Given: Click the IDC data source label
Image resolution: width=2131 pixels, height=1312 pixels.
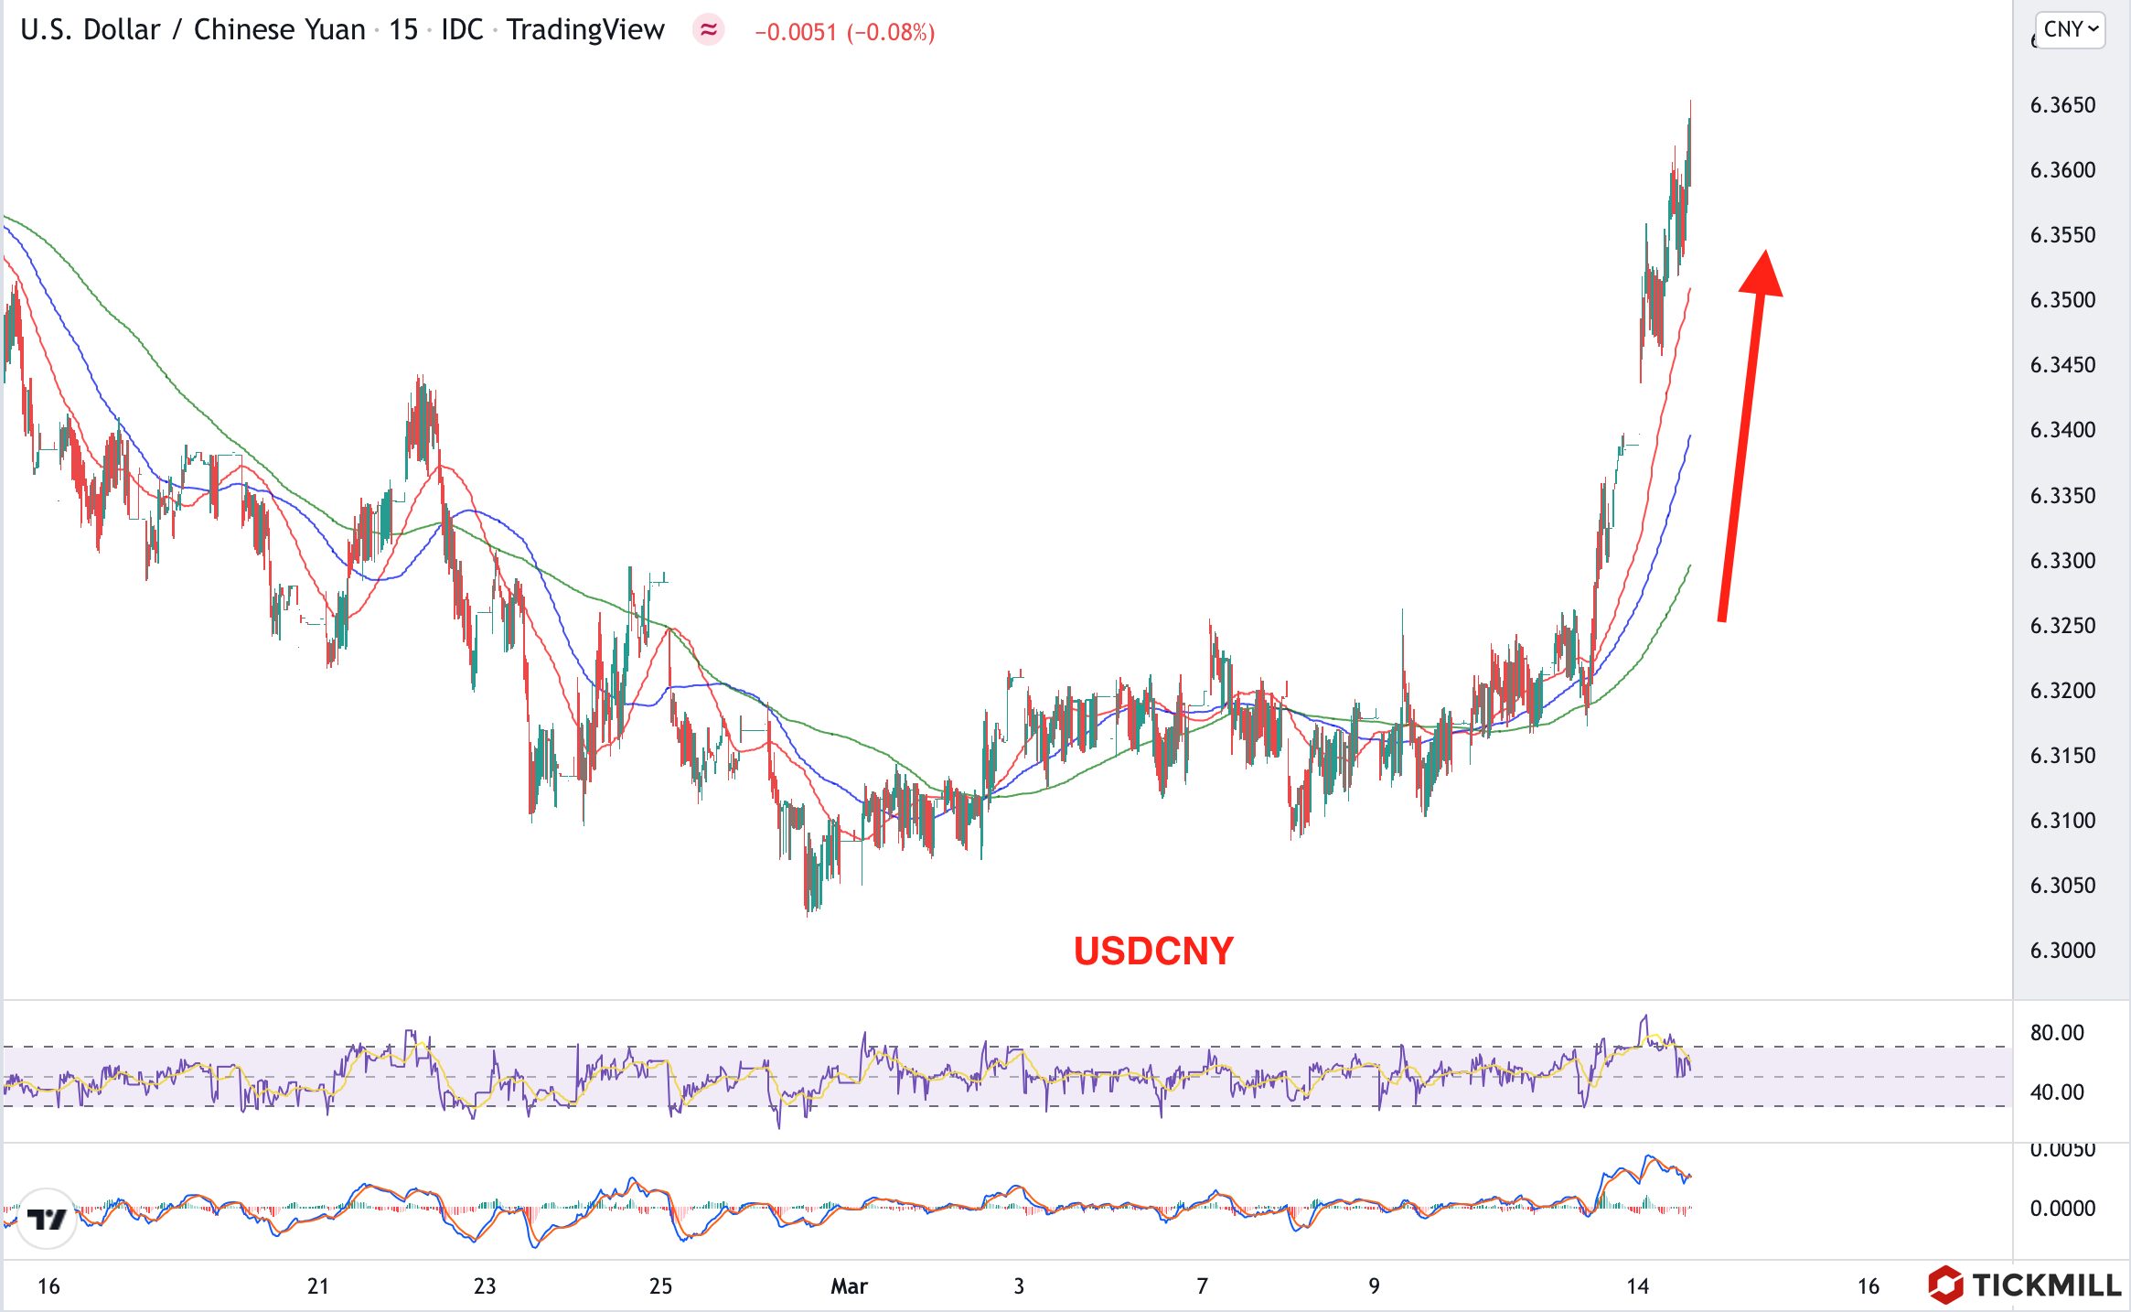Looking at the screenshot, I should click(x=462, y=30).
